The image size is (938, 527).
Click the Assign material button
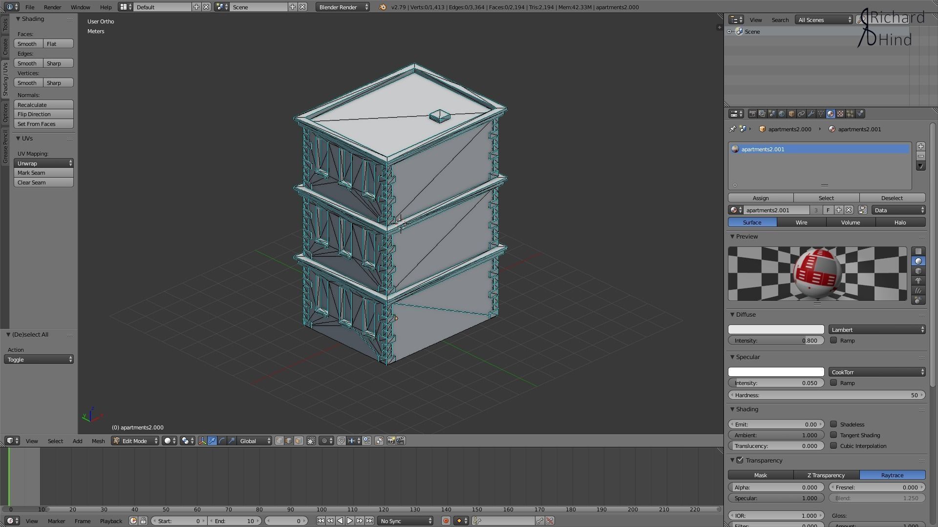(761, 198)
